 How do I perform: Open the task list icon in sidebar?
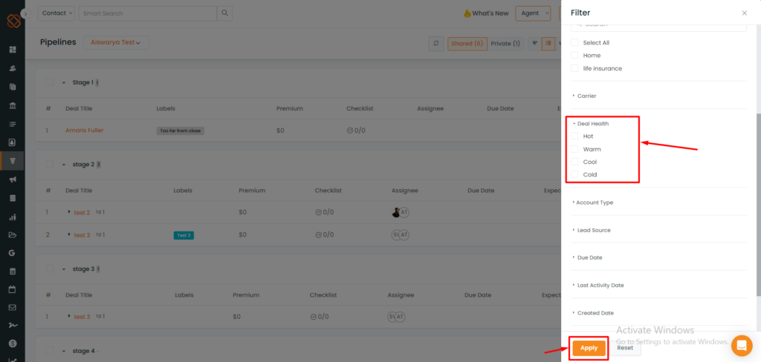(x=13, y=124)
